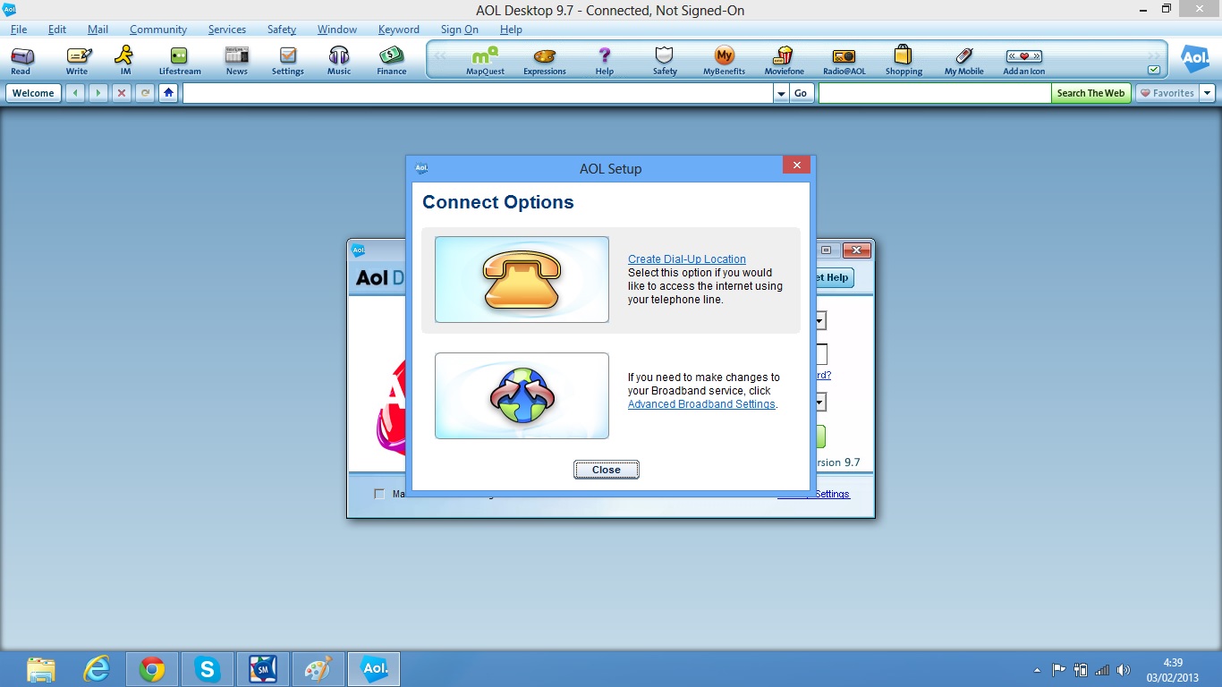The image size is (1222, 687).
Task: Open the Finance money icon
Action: pos(392,60)
